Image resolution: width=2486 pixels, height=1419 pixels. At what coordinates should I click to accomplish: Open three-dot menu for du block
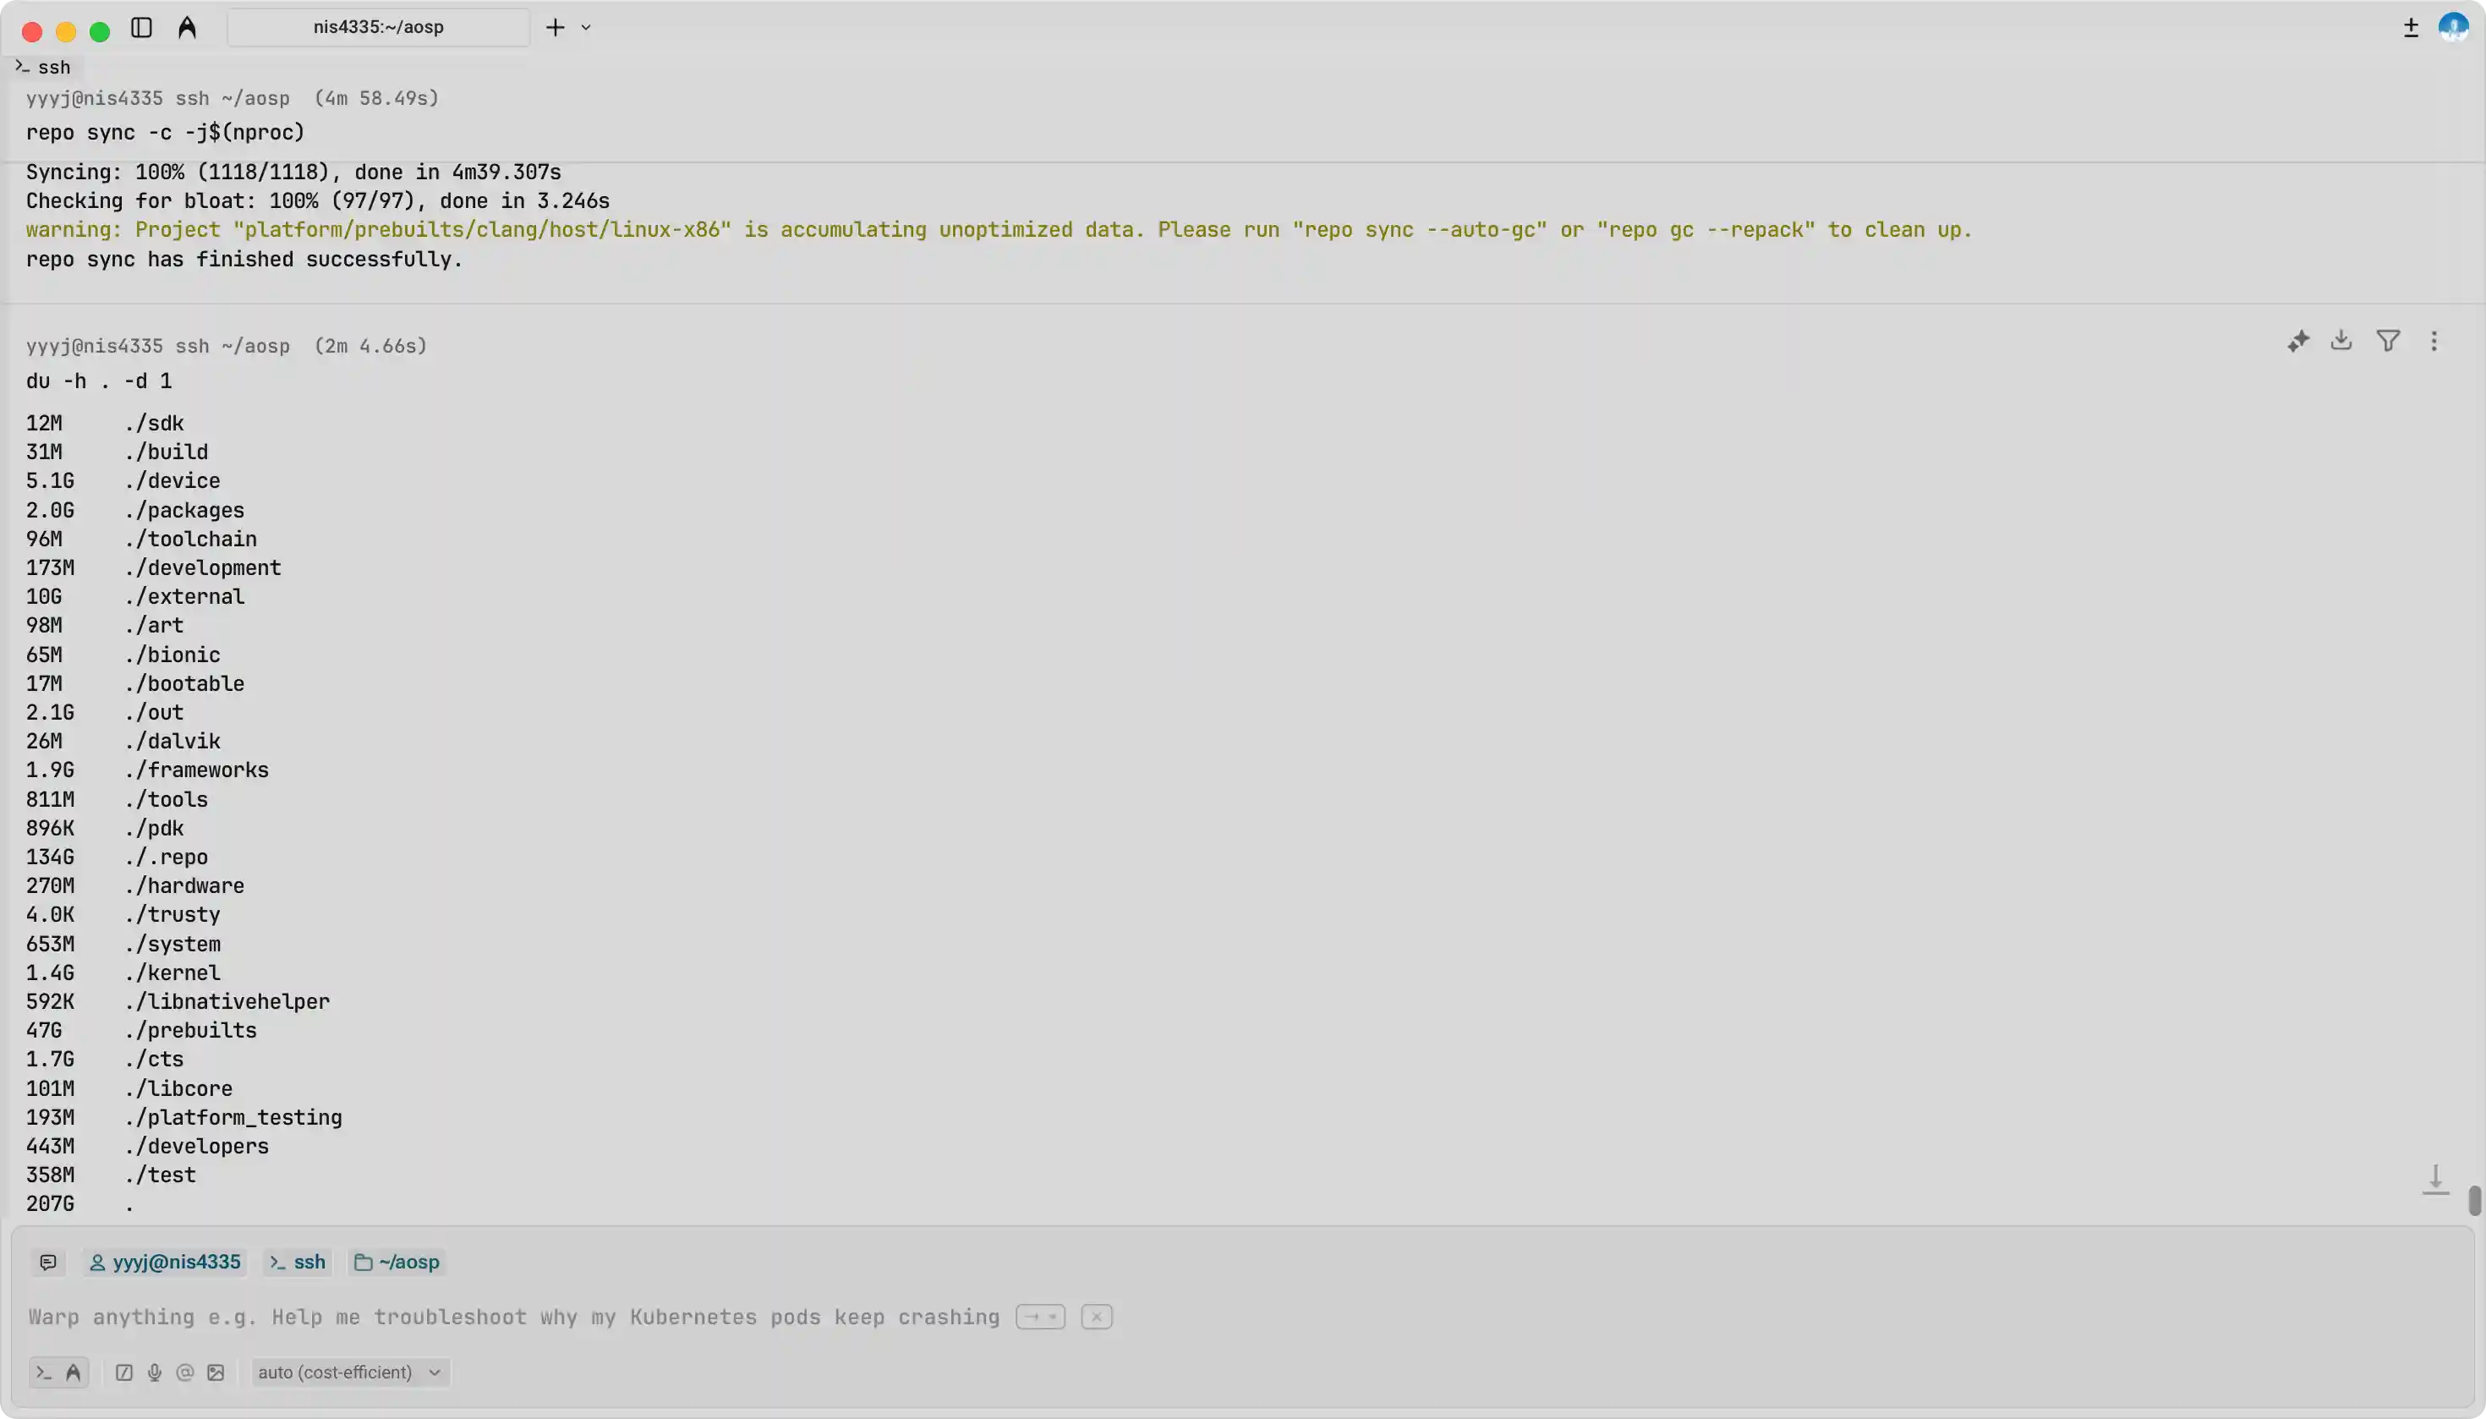[2434, 341]
